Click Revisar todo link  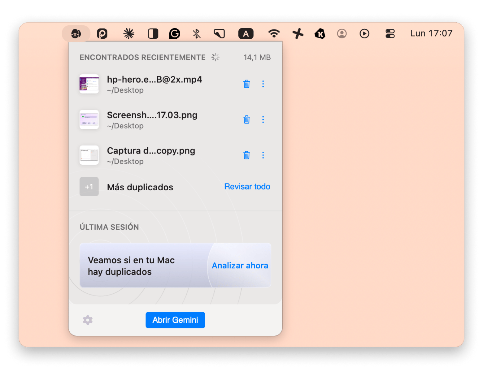coord(247,187)
